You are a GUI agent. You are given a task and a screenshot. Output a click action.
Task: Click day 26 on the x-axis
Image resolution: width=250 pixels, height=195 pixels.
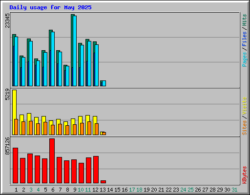[x=198, y=190]
